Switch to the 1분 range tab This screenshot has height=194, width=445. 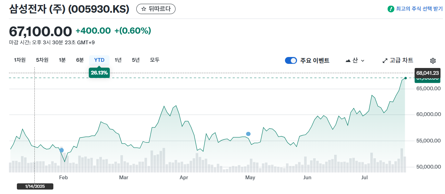pos(62,60)
